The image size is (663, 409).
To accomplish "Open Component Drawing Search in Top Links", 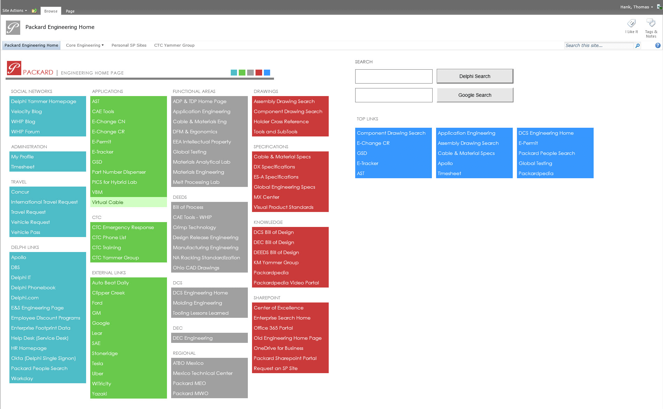I will [x=391, y=133].
